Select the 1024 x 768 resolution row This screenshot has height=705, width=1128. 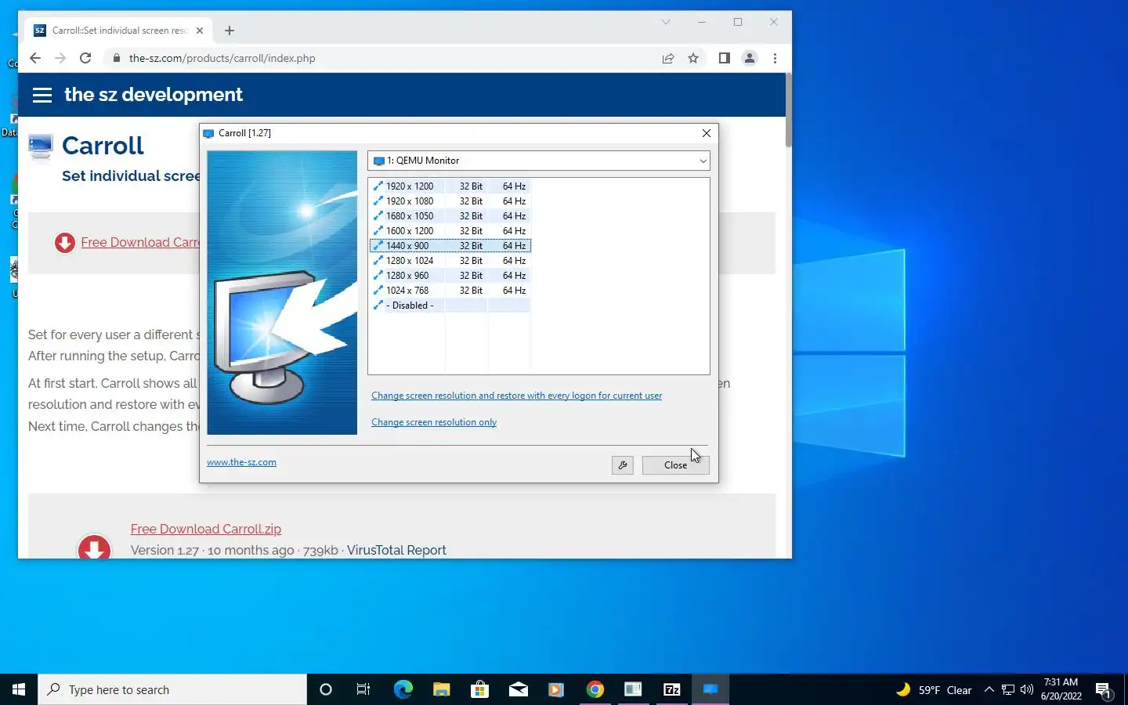click(x=450, y=291)
